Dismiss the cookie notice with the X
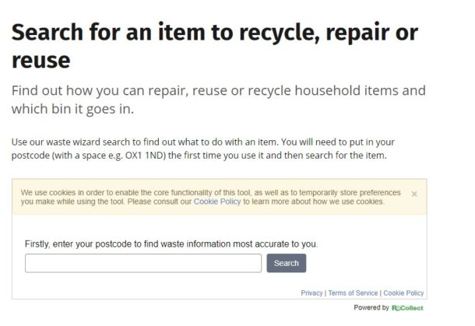 414,194
